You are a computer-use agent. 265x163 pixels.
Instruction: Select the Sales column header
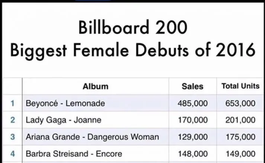(192, 86)
